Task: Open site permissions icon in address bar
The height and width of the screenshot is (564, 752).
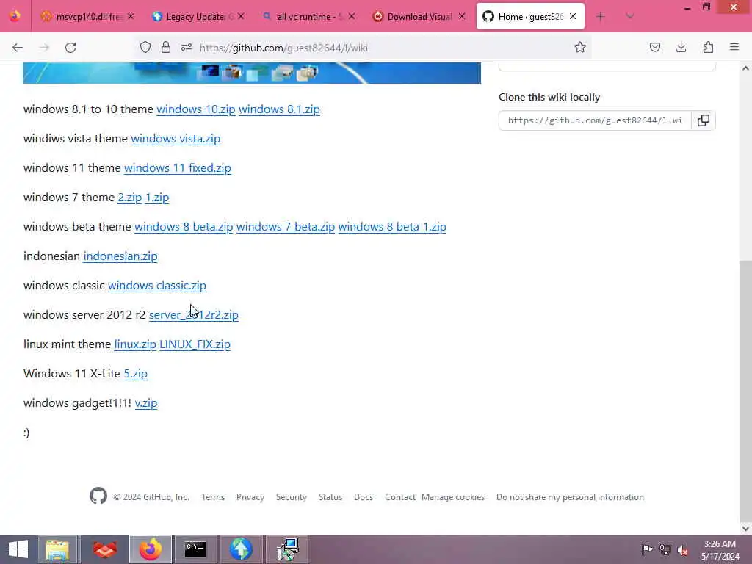Action: (x=187, y=47)
